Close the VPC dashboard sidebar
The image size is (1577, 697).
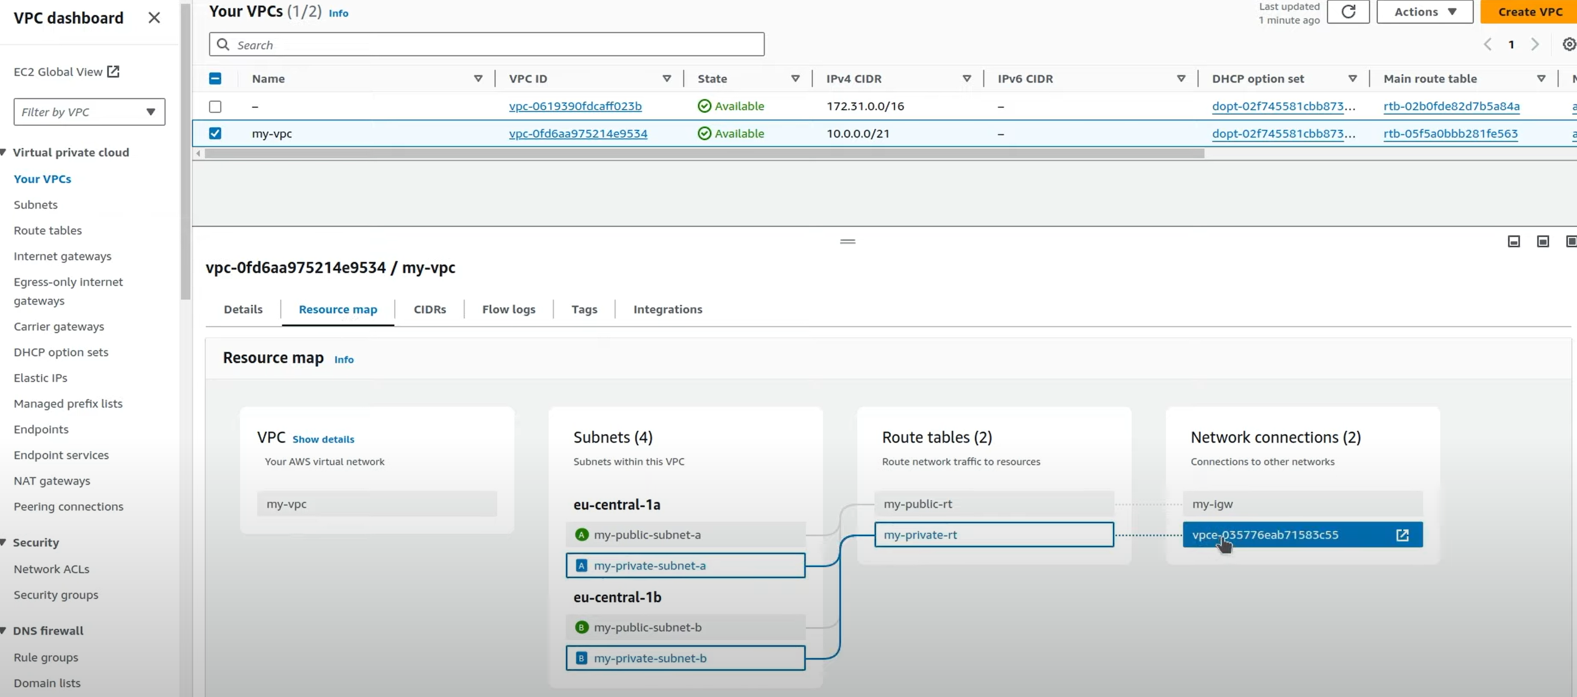(154, 18)
